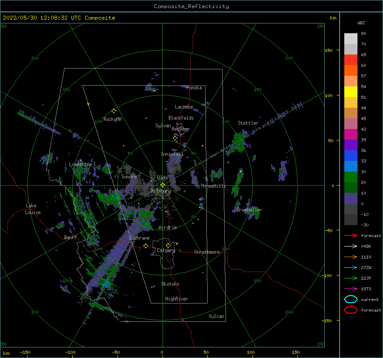Click the cyan 27ZW arrow icon
The height and width of the screenshot is (358, 383).
tap(351, 268)
